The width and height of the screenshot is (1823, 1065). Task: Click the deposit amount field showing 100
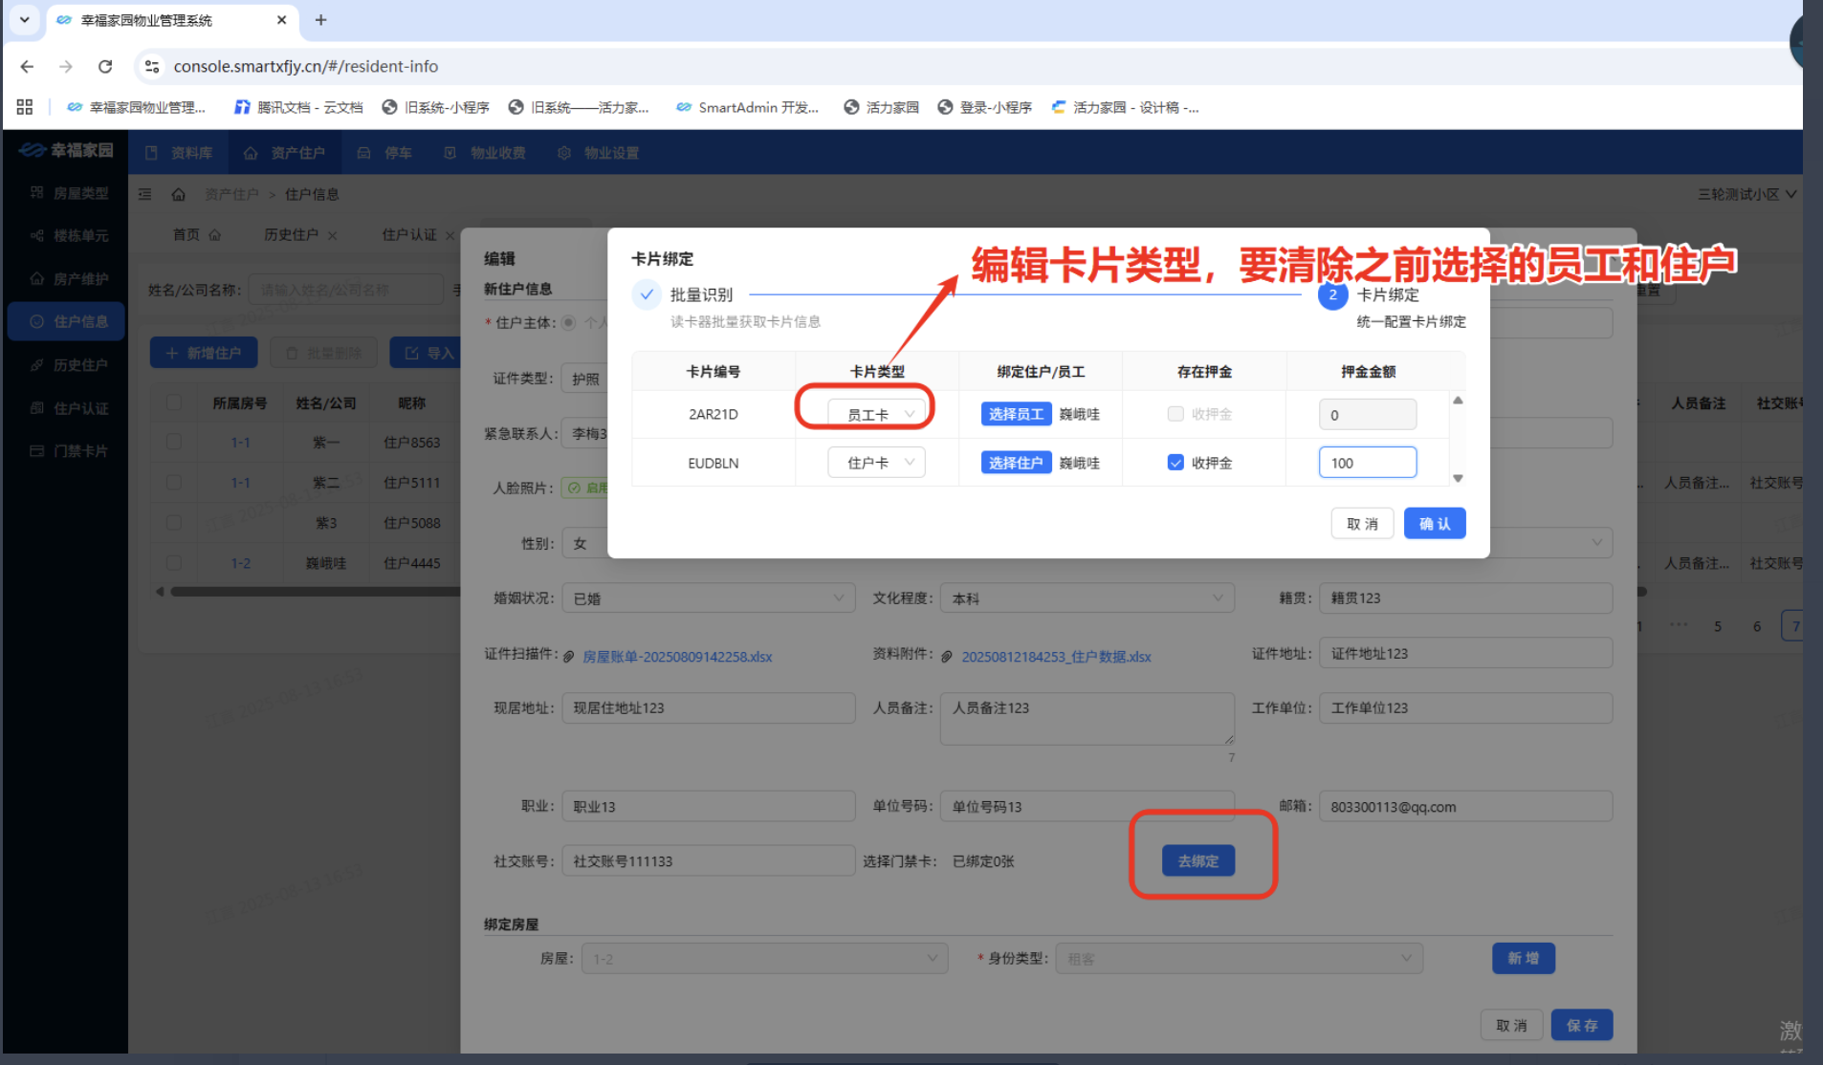(x=1367, y=463)
